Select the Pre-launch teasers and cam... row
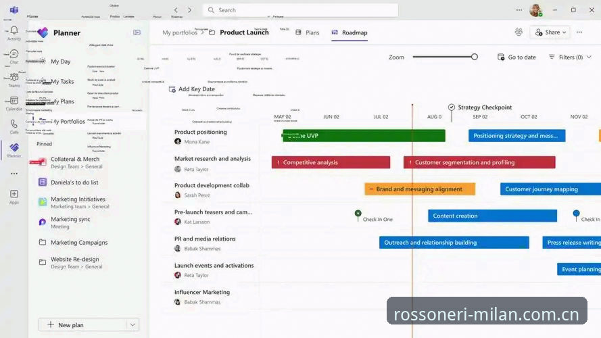The width and height of the screenshot is (601, 338). [x=213, y=212]
